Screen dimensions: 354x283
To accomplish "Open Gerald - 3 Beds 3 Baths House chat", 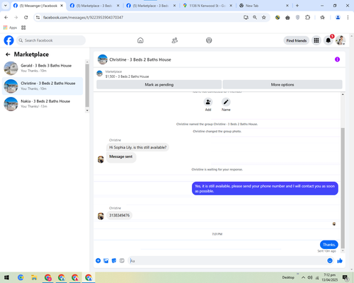I will (x=42, y=68).
